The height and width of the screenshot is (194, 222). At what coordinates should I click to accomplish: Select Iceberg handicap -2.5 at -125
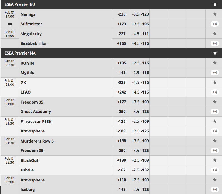point(140,190)
